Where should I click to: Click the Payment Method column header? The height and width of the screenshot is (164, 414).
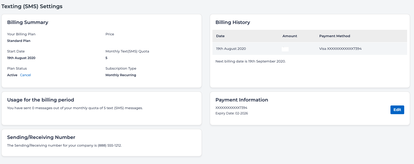[335, 36]
